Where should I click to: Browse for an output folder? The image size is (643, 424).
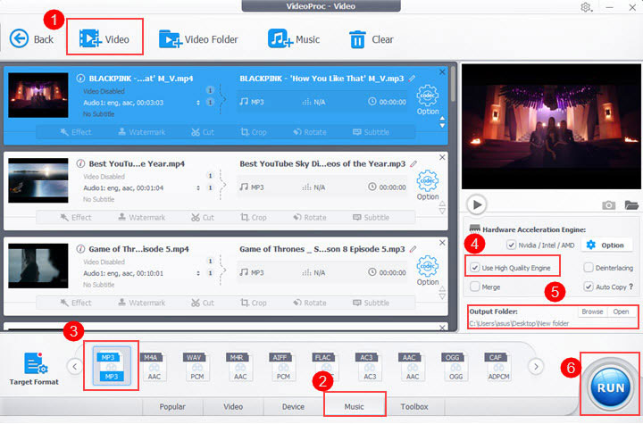(x=592, y=312)
